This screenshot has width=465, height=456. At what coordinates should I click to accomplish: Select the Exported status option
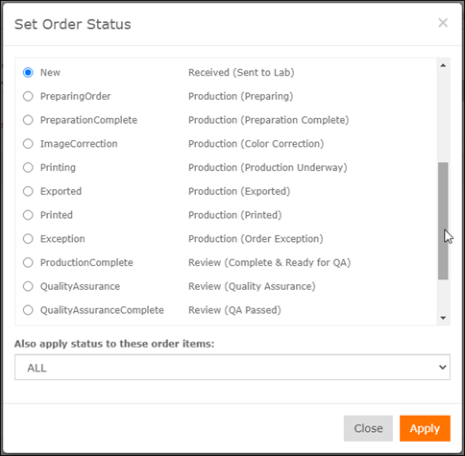click(28, 191)
